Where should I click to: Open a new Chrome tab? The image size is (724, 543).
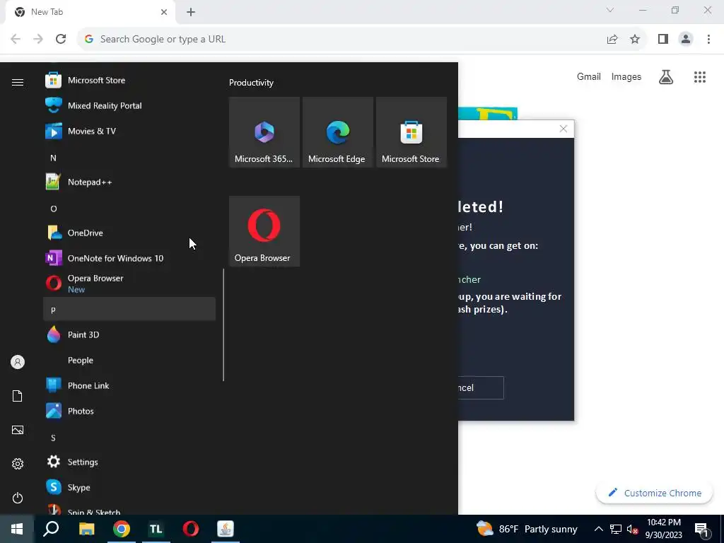coord(191,12)
